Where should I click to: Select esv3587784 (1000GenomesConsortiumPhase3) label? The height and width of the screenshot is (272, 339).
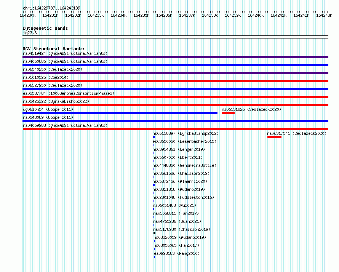pyautogui.click(x=69, y=93)
